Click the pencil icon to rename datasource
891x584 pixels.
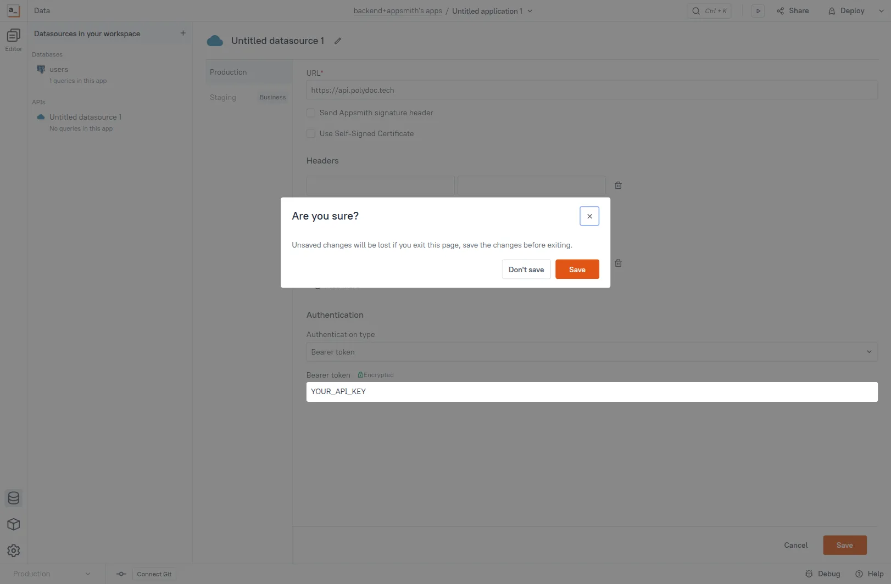tap(338, 41)
